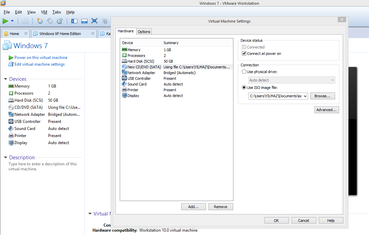Click the Add... hardware button
Screen dimensions: 369x235
[193, 207]
